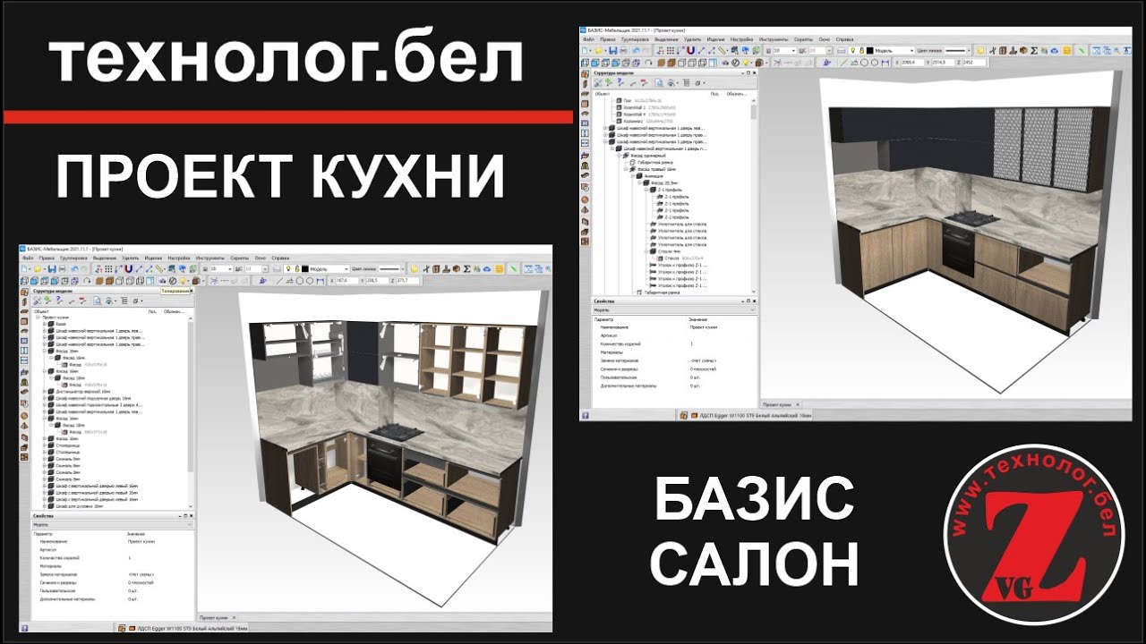This screenshot has width=1146, height=644.
Task: Click X coordinate field in left-hand window
Action: (x=346, y=281)
